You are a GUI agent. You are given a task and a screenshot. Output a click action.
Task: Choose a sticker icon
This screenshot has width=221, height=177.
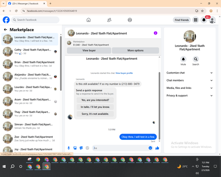pos(81,148)
